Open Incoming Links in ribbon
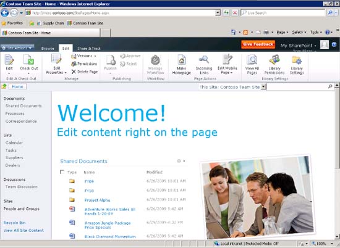340x248 pixels. (x=204, y=64)
